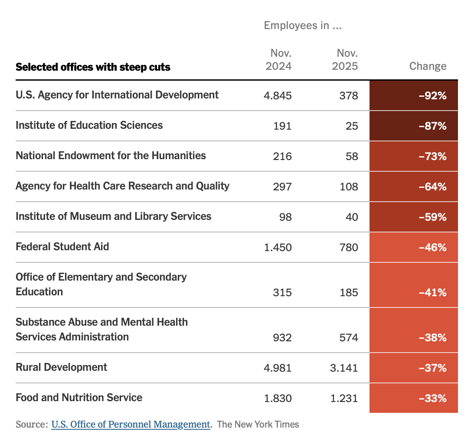Select the -73% change cell
The width and height of the screenshot is (471, 438).
coord(413,156)
